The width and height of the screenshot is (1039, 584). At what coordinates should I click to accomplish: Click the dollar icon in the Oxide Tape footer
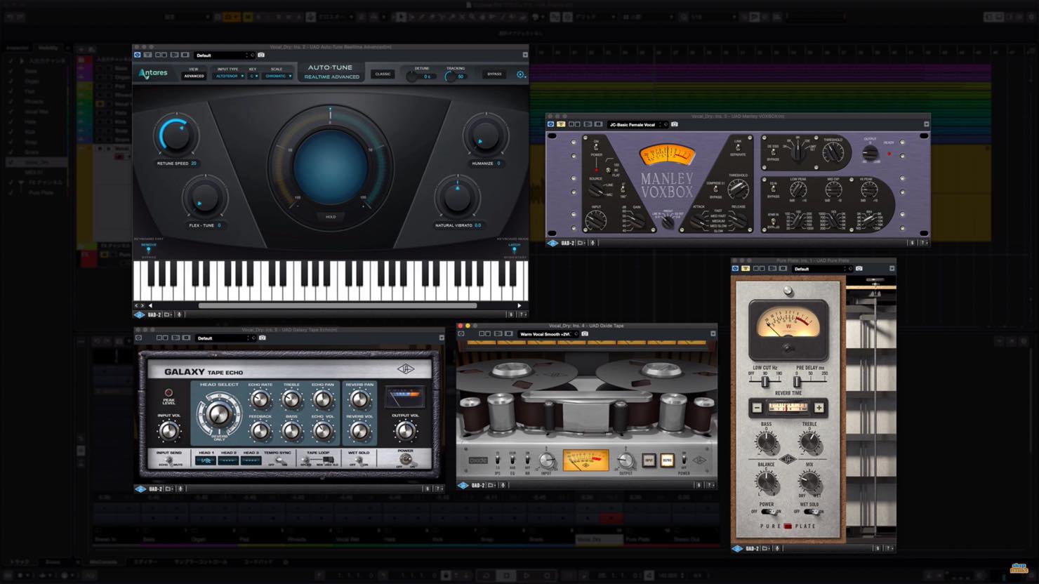699,485
